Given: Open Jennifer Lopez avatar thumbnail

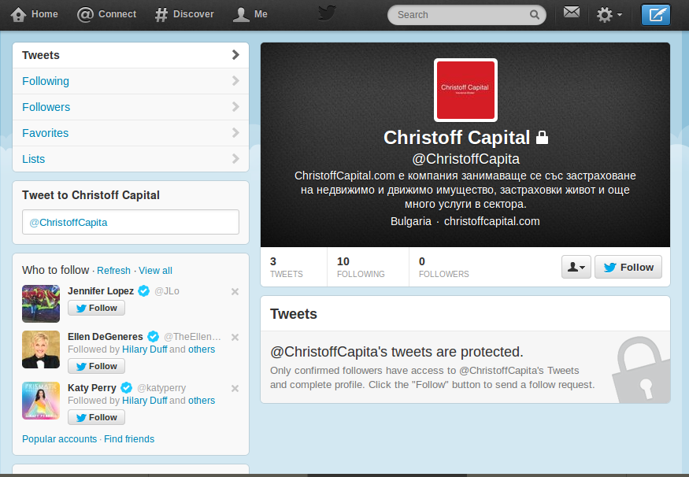Looking at the screenshot, I should pos(41,304).
